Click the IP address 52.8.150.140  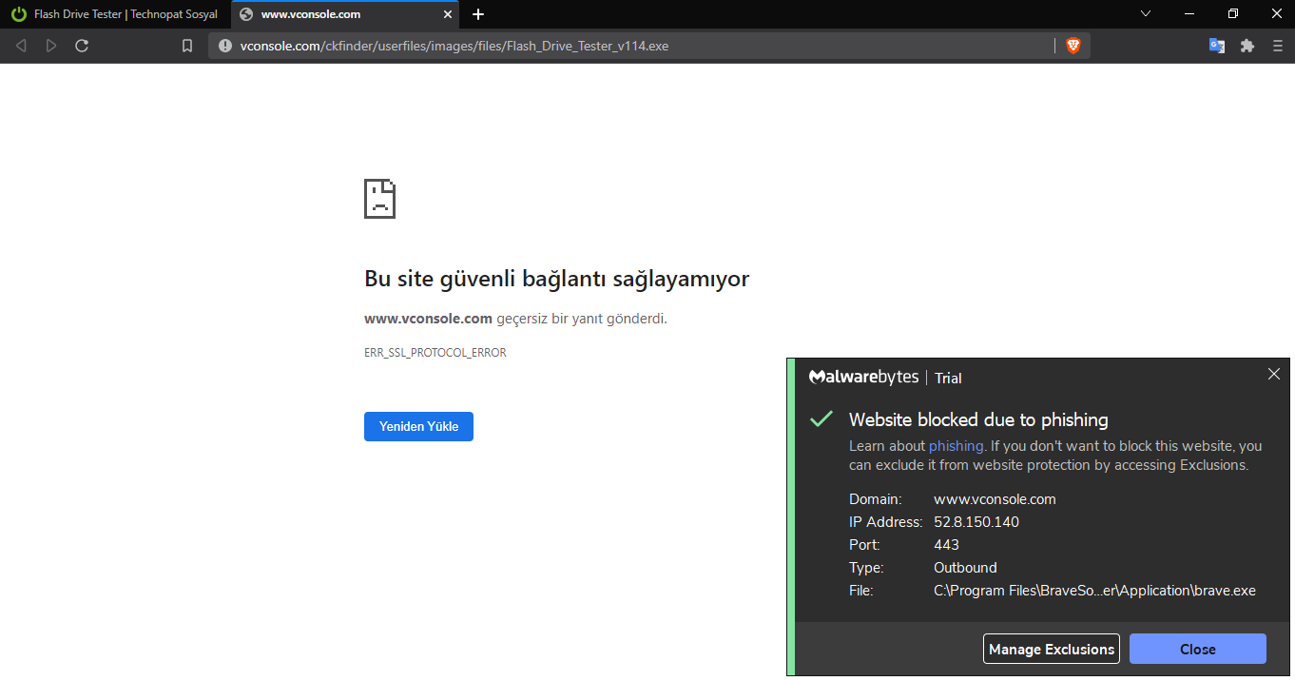pos(976,522)
